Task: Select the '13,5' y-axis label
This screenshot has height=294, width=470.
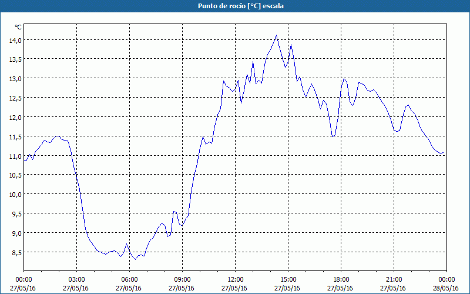Action: click(15, 59)
